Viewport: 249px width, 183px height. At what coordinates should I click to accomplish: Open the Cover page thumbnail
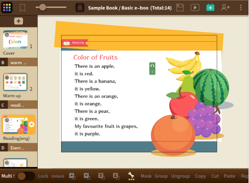click(15, 39)
